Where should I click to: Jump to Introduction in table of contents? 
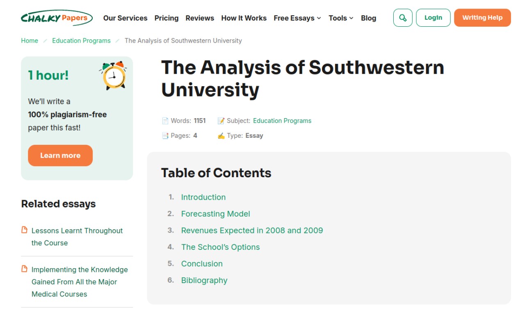(203, 197)
